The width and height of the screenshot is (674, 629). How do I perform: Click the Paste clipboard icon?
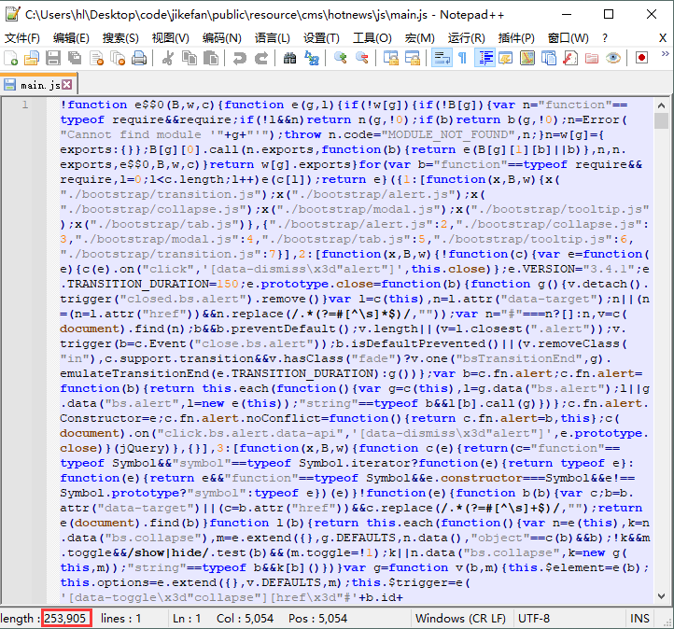(211, 58)
